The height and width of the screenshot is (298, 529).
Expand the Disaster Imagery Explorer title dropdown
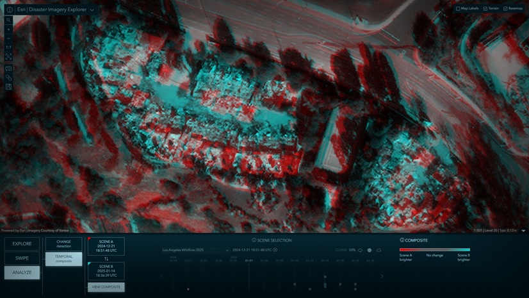coord(92,10)
